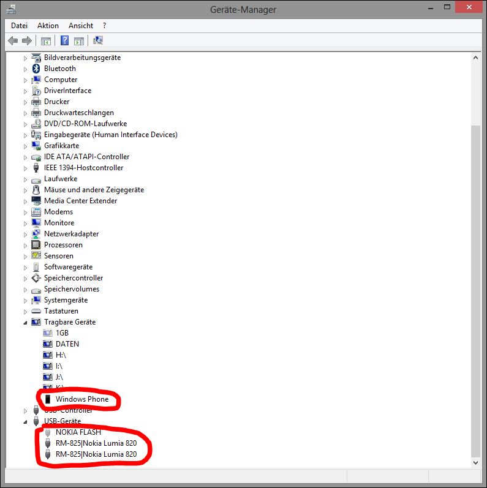Select the NOKIA FLASH device entry

pyautogui.click(x=78, y=432)
